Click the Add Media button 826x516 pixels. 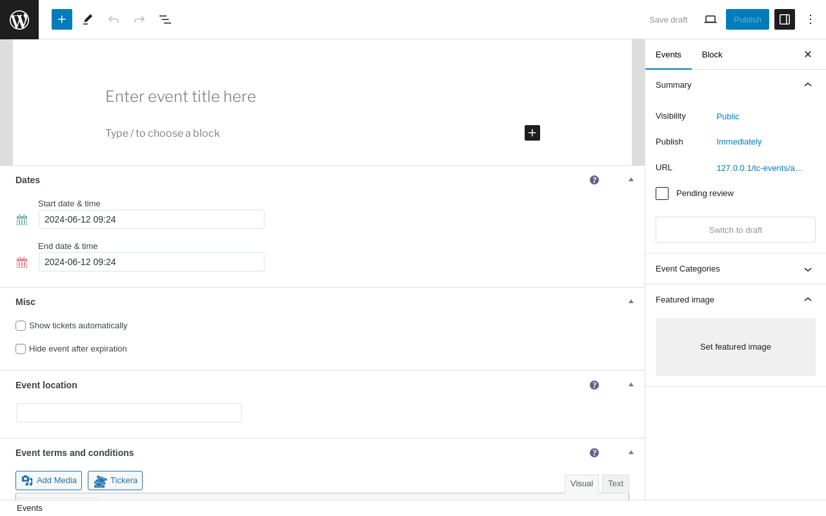(49, 481)
